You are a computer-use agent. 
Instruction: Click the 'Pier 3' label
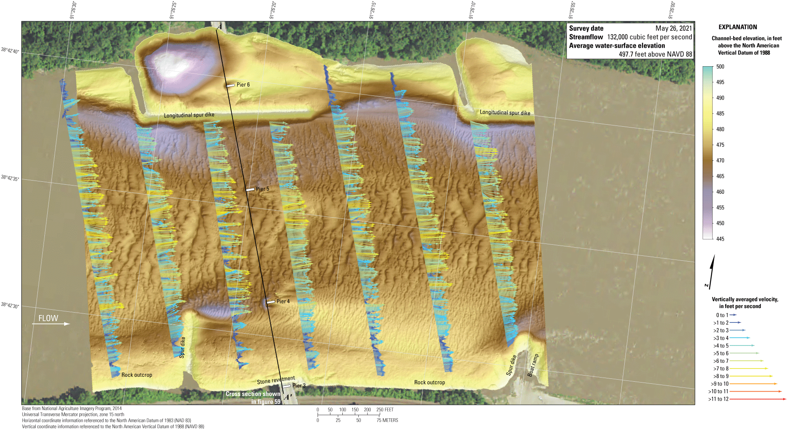[x=299, y=386]
